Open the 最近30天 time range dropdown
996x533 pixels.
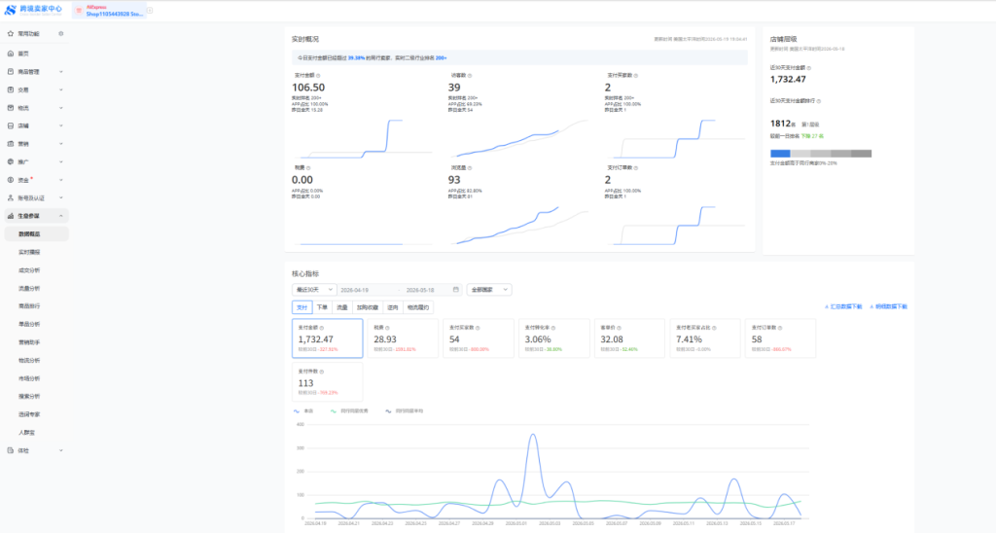tap(314, 290)
